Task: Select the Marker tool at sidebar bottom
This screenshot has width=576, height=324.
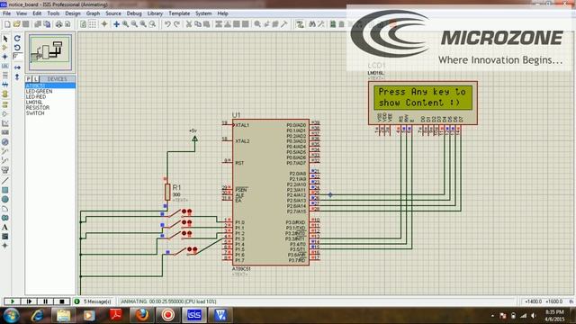Action: [x=5, y=246]
